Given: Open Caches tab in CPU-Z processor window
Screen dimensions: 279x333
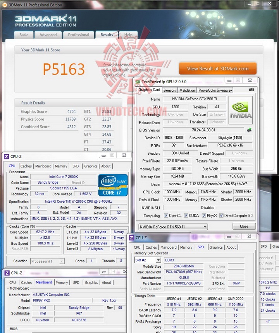Looking at the screenshot, I should (x=26, y=166).
